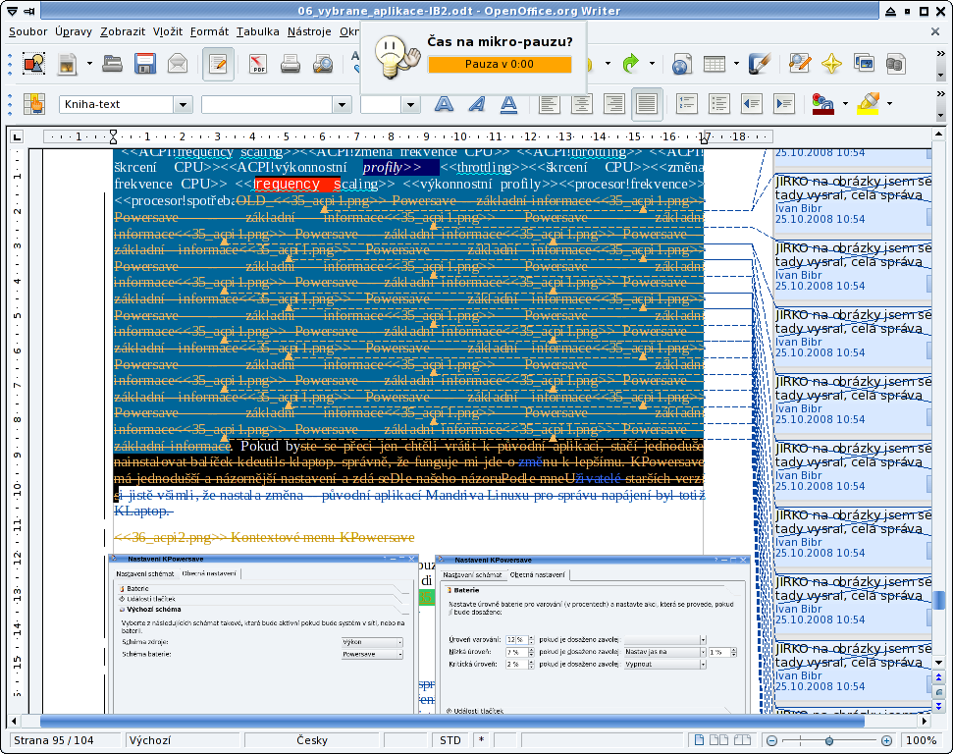Apply Underline formatting
The image size is (953, 754).
(508, 104)
